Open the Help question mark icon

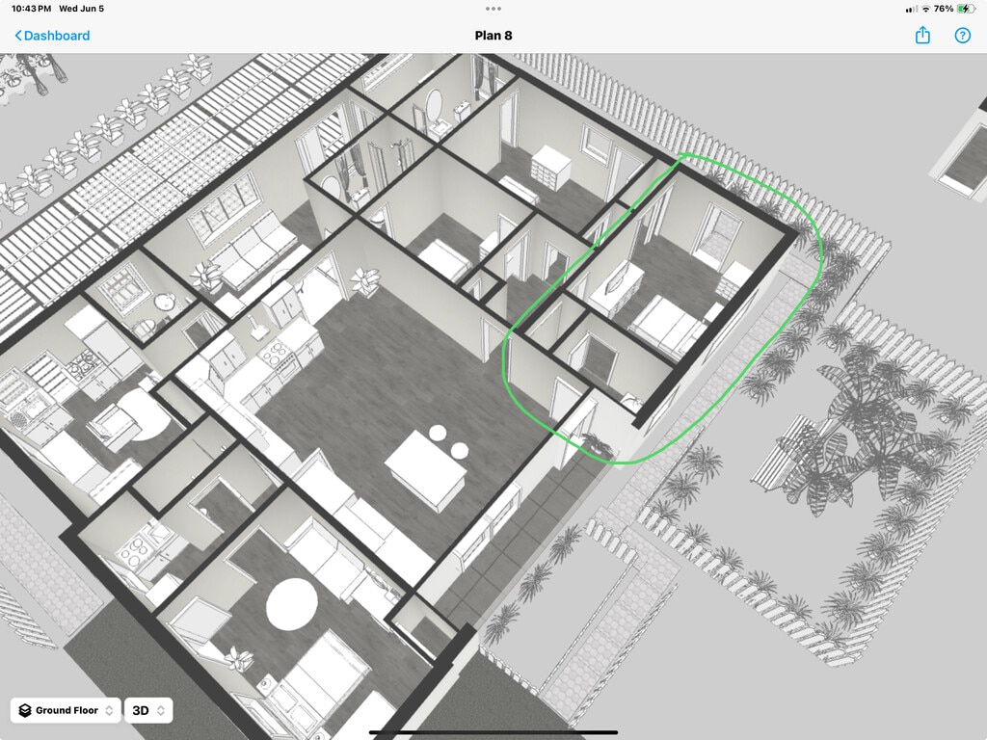pyautogui.click(x=962, y=36)
